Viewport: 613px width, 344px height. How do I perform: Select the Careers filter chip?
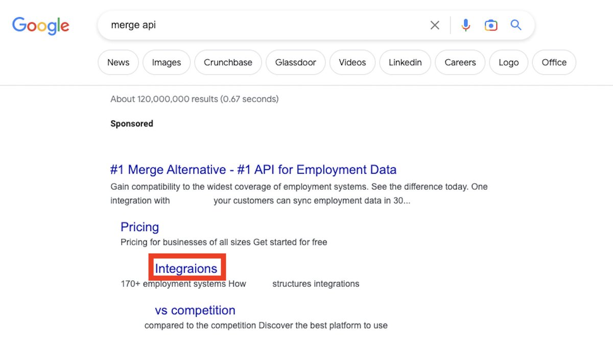460,63
